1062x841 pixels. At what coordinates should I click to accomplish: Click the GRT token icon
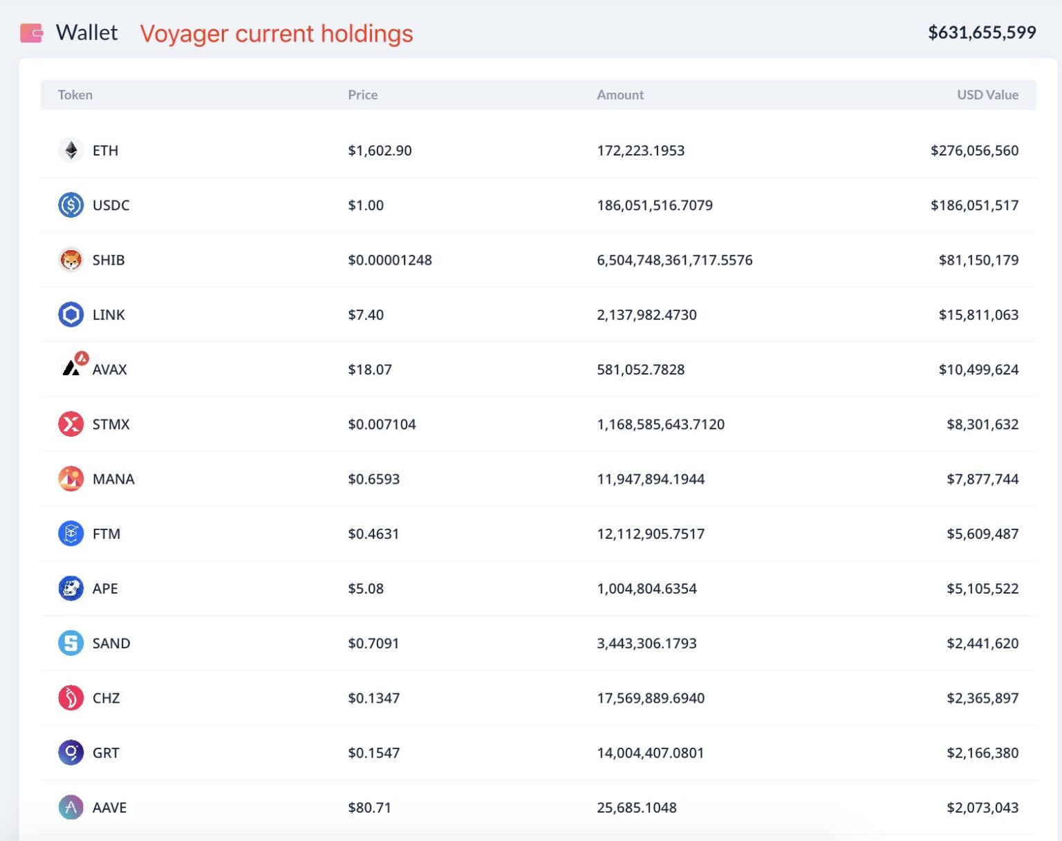coord(71,753)
